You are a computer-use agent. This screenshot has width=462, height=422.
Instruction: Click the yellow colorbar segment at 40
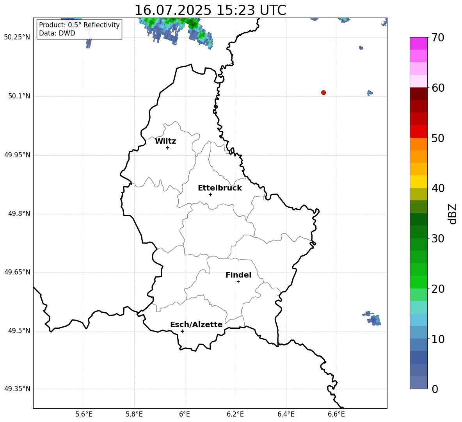pos(418,182)
